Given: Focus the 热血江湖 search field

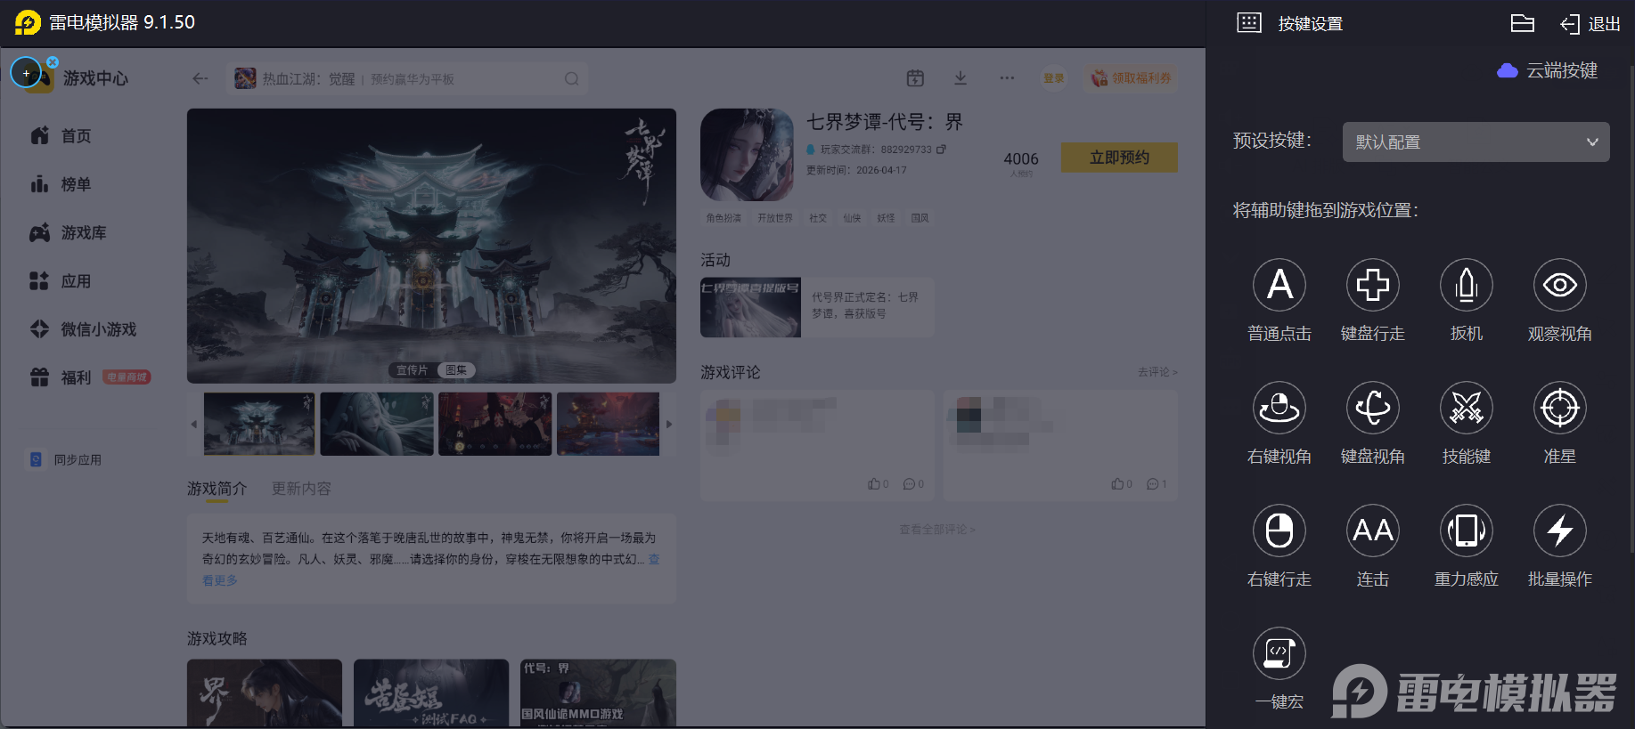Looking at the screenshot, I should [407, 78].
